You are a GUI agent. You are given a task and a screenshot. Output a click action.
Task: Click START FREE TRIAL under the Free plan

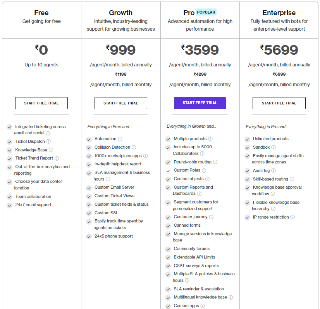[x=41, y=103]
